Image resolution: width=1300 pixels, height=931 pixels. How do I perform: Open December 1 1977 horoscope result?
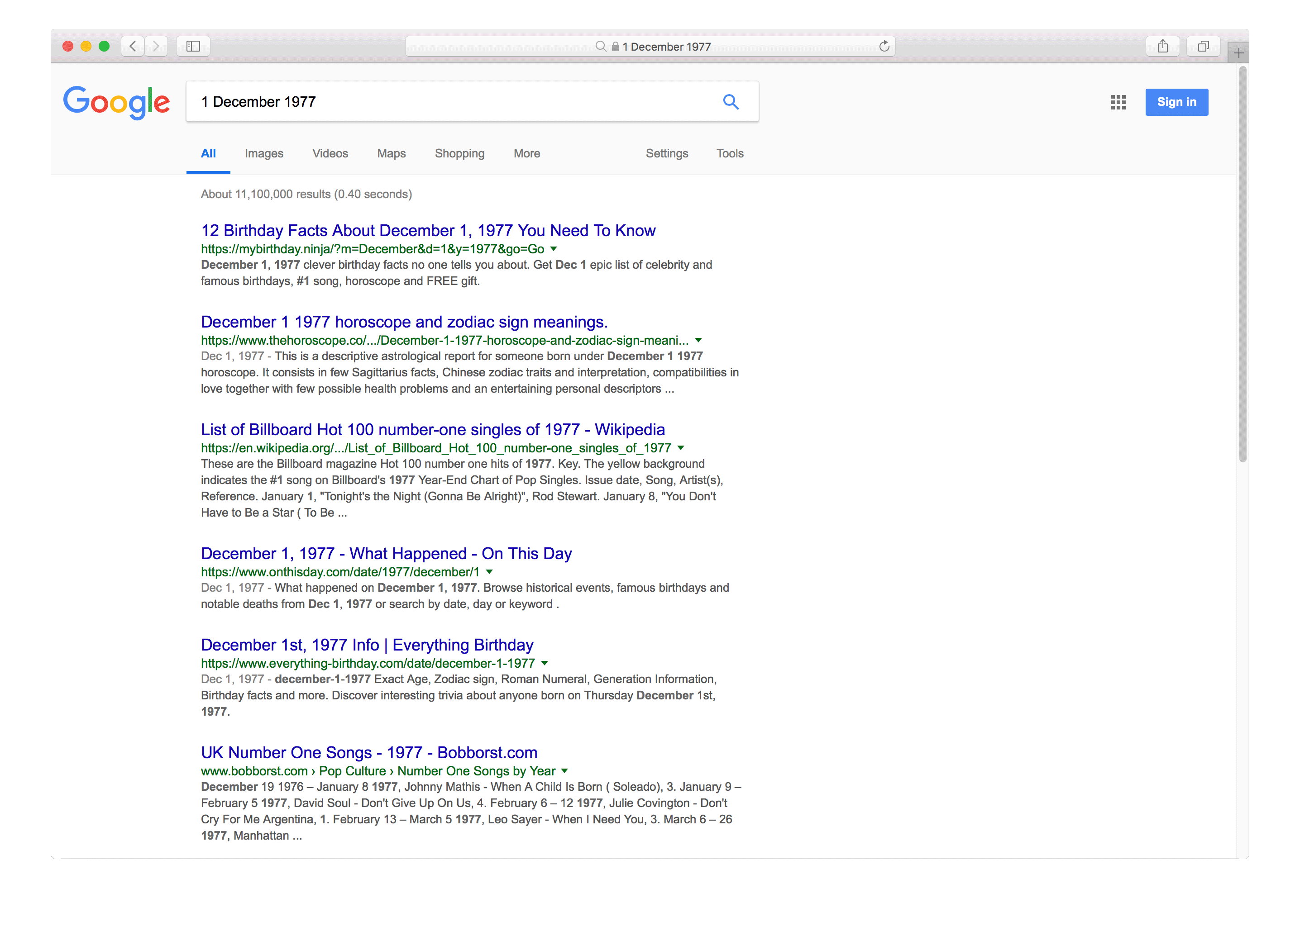pos(404,322)
